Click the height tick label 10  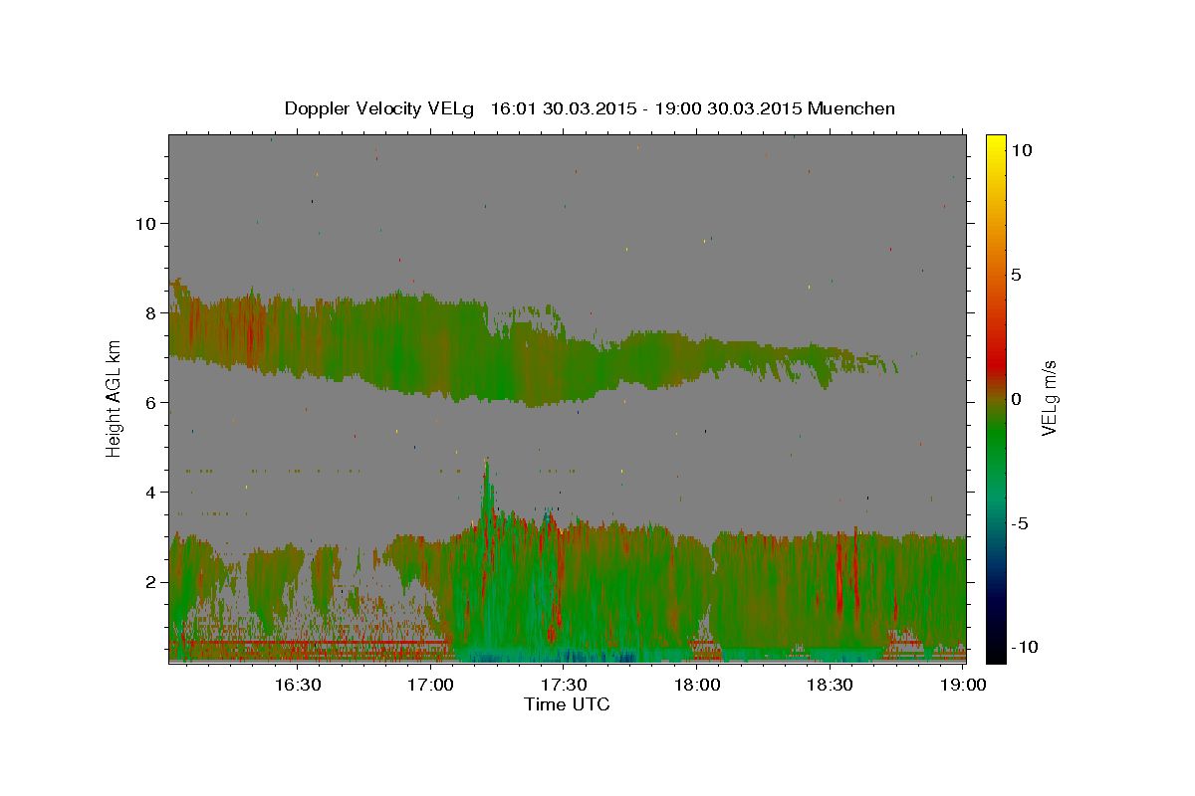tap(145, 223)
